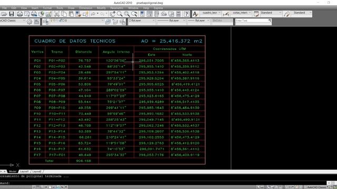Click the Zoom Previous icon
The height and width of the screenshot is (189, 337).
point(134,14)
